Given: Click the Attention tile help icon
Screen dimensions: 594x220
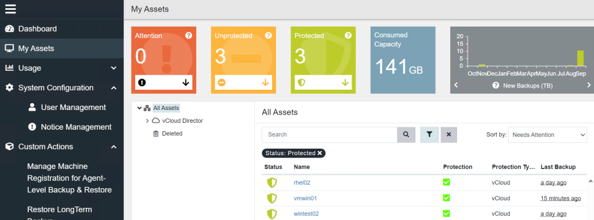Looking at the screenshot, I should click(x=189, y=35).
